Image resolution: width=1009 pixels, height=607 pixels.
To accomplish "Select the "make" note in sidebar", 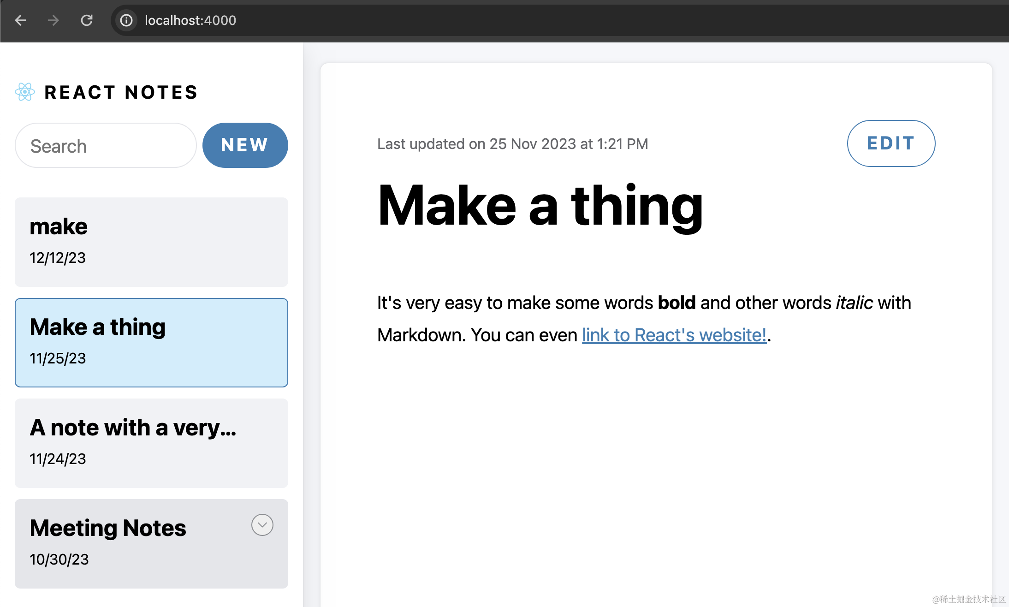I will [x=151, y=242].
